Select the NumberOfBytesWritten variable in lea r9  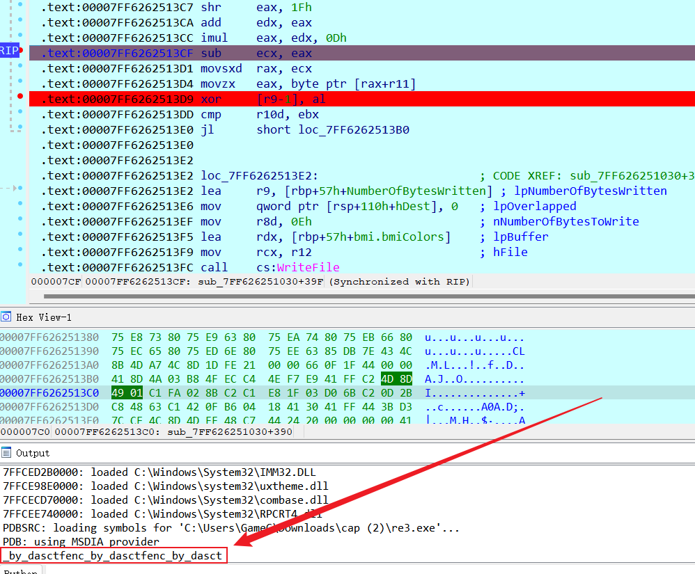(x=416, y=191)
